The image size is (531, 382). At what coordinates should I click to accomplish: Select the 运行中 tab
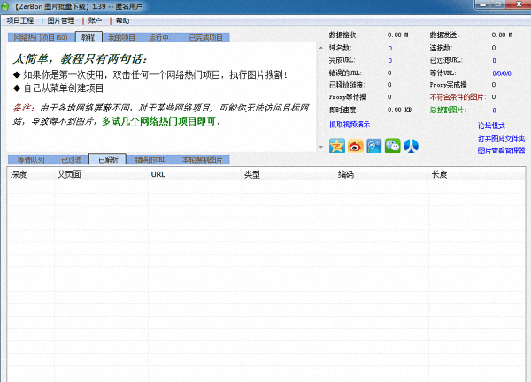click(x=160, y=38)
